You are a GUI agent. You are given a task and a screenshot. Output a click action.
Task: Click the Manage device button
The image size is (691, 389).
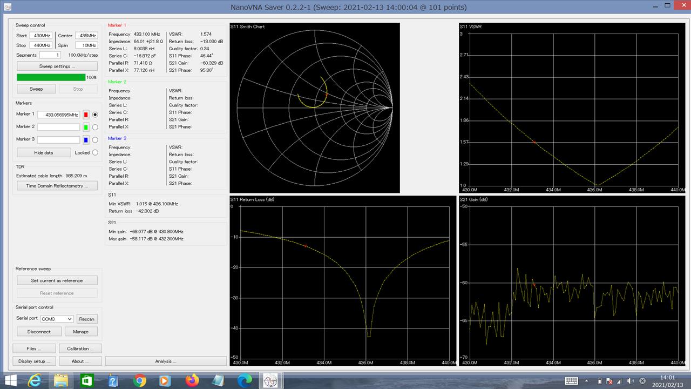[81, 331]
